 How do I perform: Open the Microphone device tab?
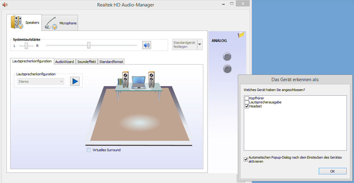click(x=60, y=23)
